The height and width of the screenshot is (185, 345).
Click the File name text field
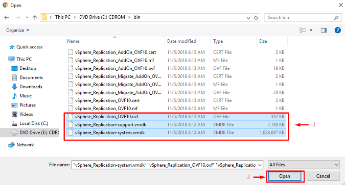pyautogui.click(x=165, y=165)
